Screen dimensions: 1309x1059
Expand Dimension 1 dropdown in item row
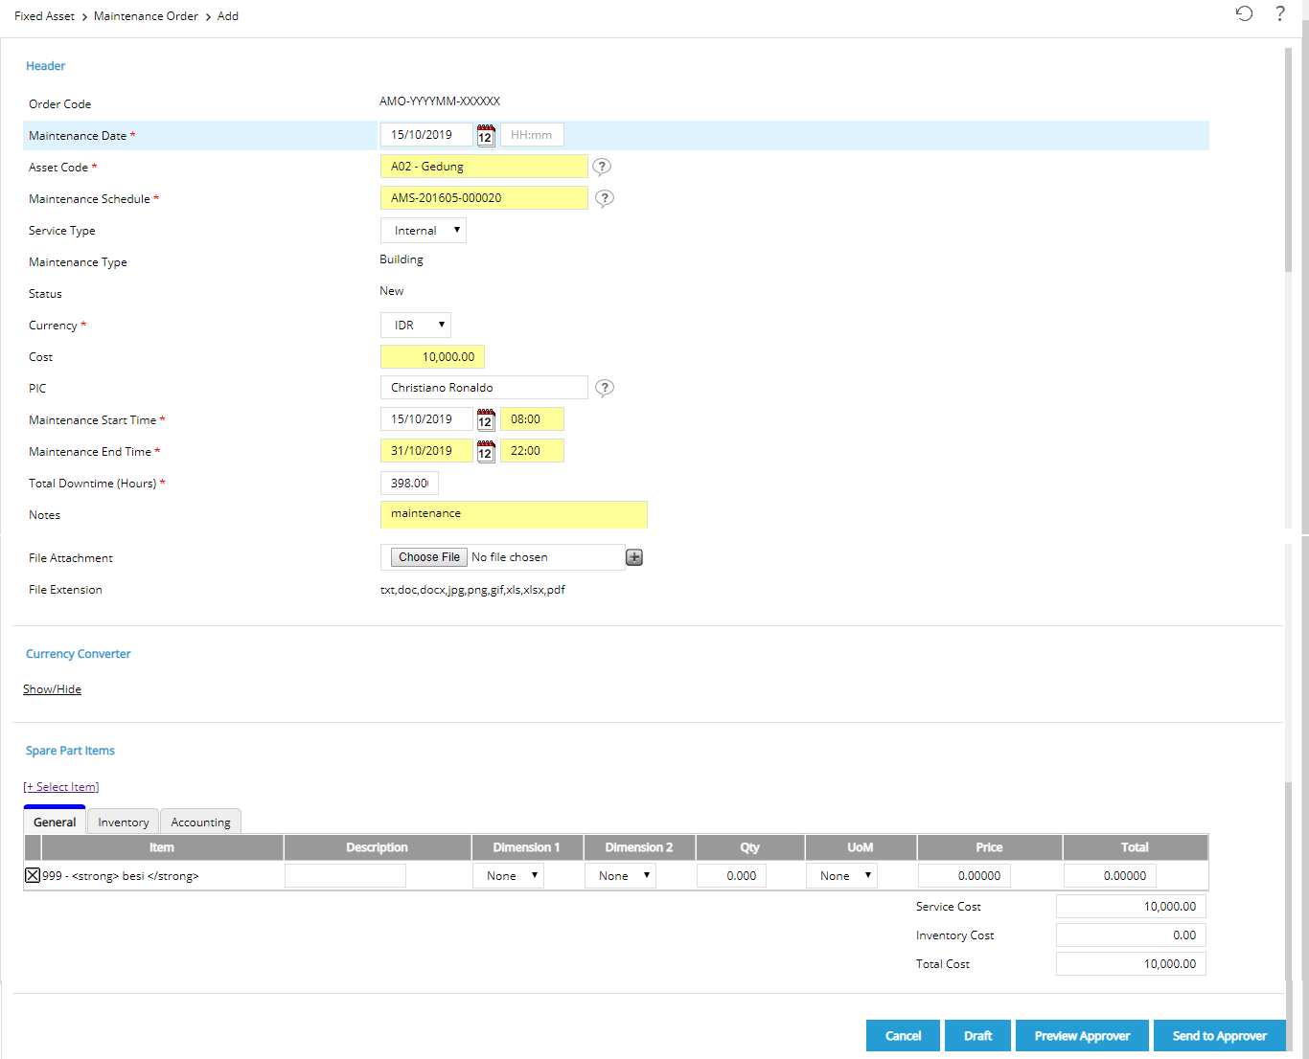[x=508, y=876]
